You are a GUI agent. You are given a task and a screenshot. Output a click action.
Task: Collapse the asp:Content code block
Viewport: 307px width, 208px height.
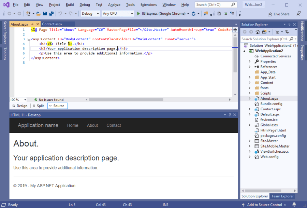pos(28,40)
